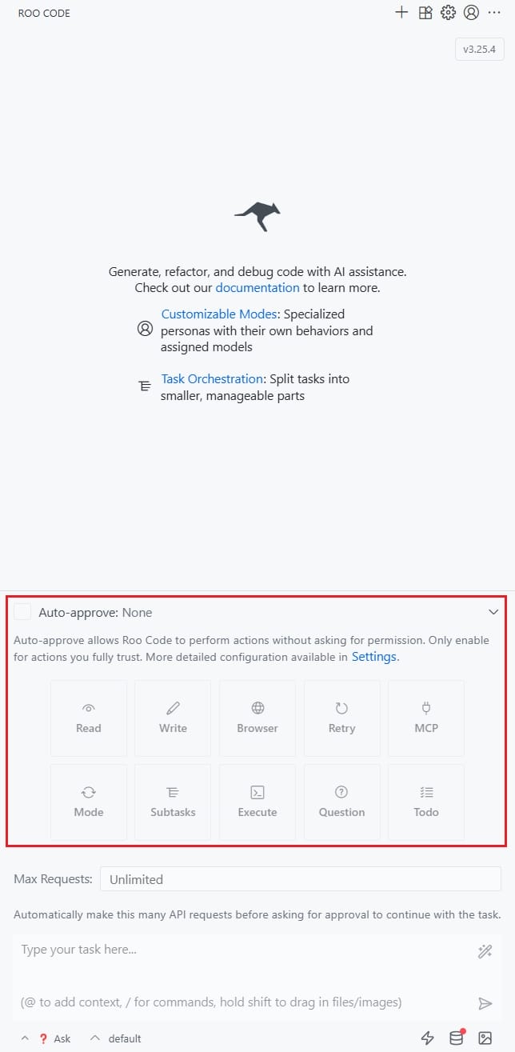Click the enhance prompt wand icon
This screenshot has width=515, height=1052.
[x=485, y=951]
